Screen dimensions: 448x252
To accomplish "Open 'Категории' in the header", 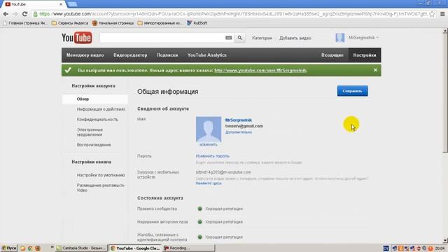I will [262, 38].
